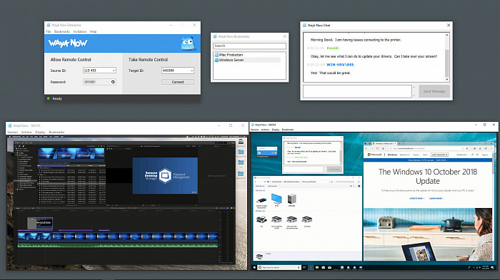This screenshot has height=280, width=500.
Task: Click the green Ready status indicator
Action: (49, 98)
